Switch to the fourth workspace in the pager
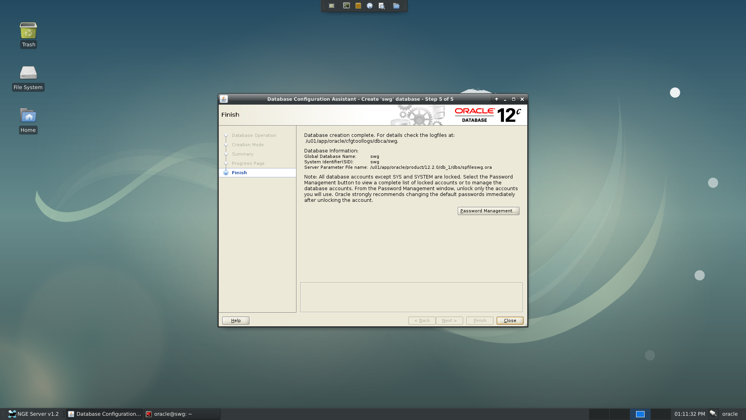Viewport: 746px width, 420px height. tap(661, 414)
